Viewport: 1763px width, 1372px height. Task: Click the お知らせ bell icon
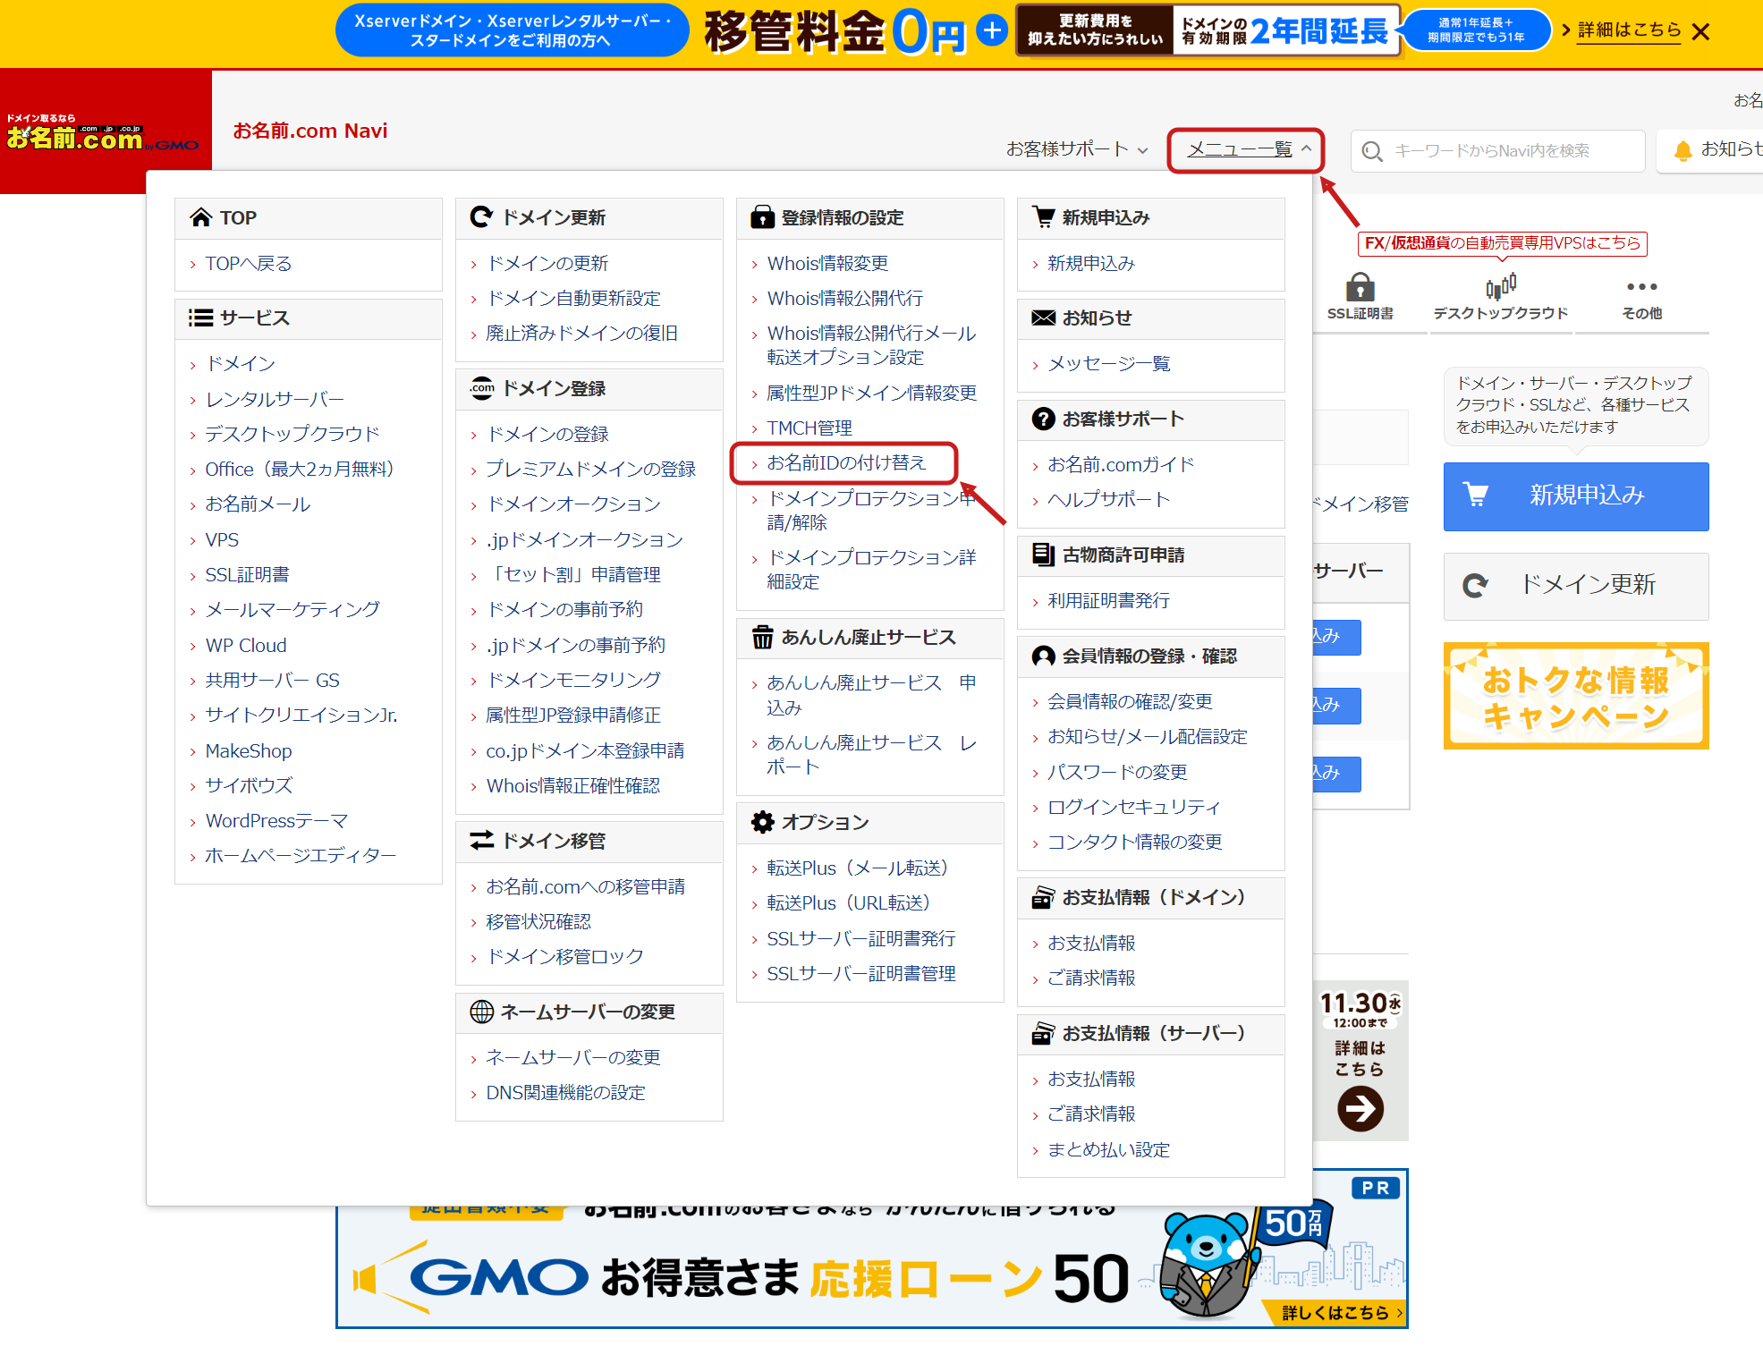click(1682, 150)
